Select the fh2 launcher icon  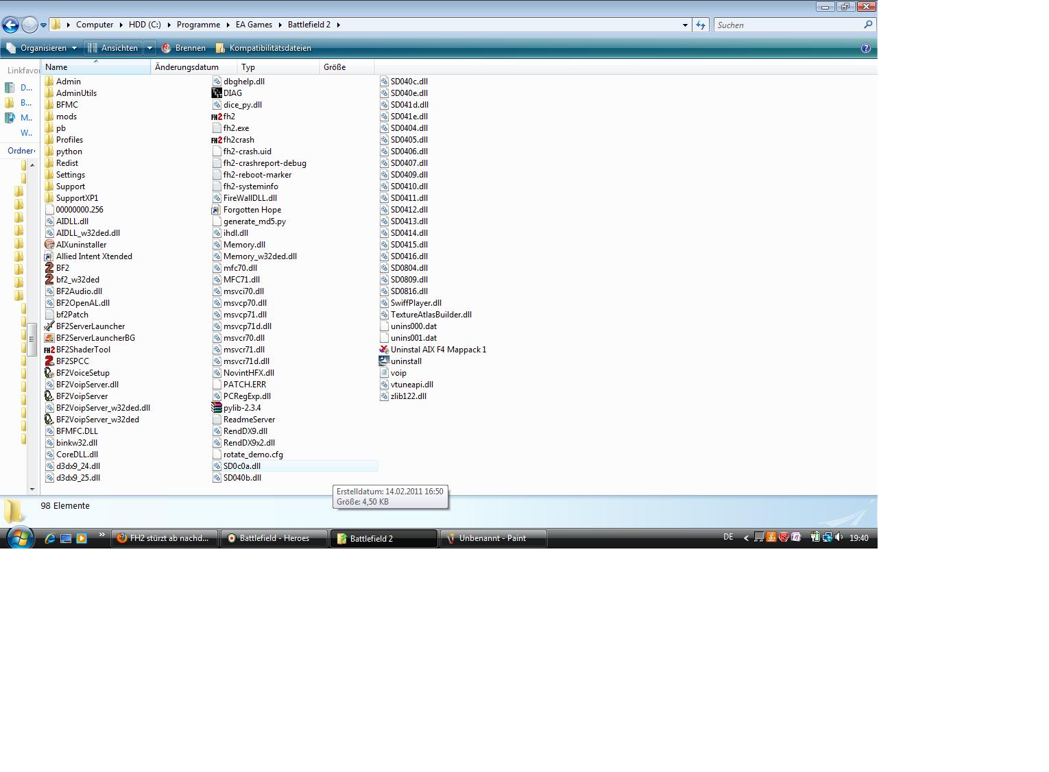click(x=217, y=117)
